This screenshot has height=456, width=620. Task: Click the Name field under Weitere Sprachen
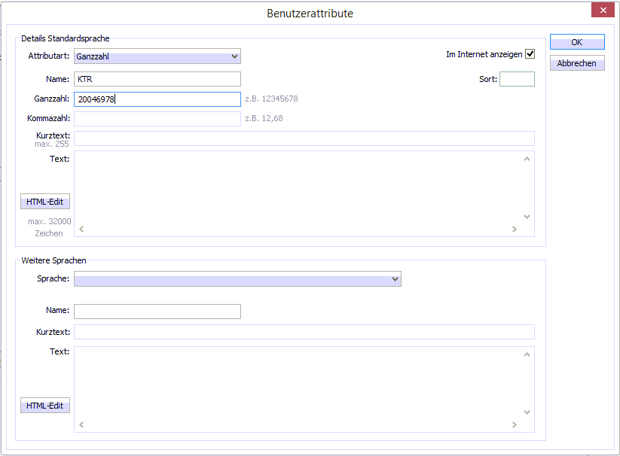157,312
